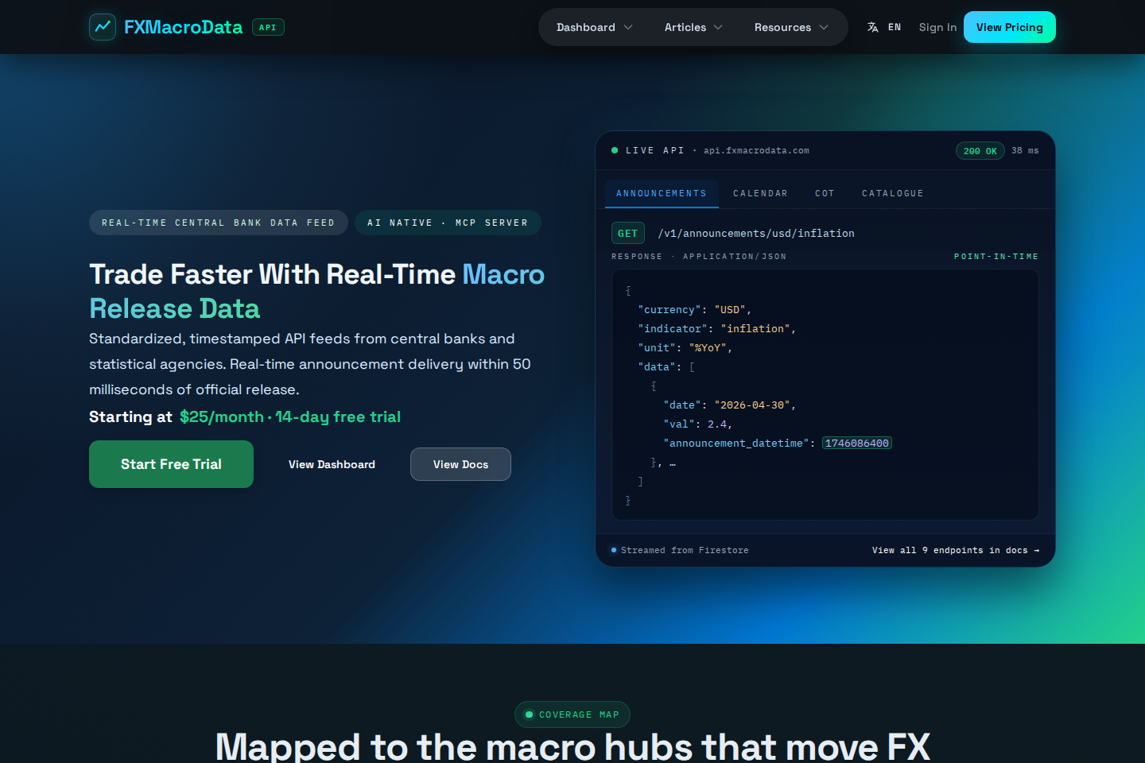
Task: Click the language translate icon
Action: pyautogui.click(x=873, y=27)
